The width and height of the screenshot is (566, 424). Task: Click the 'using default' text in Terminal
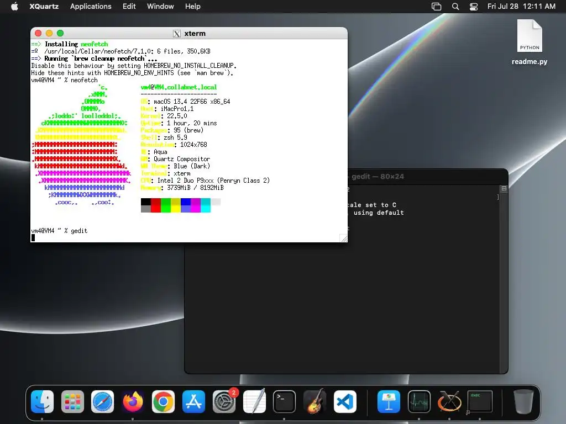click(379, 213)
